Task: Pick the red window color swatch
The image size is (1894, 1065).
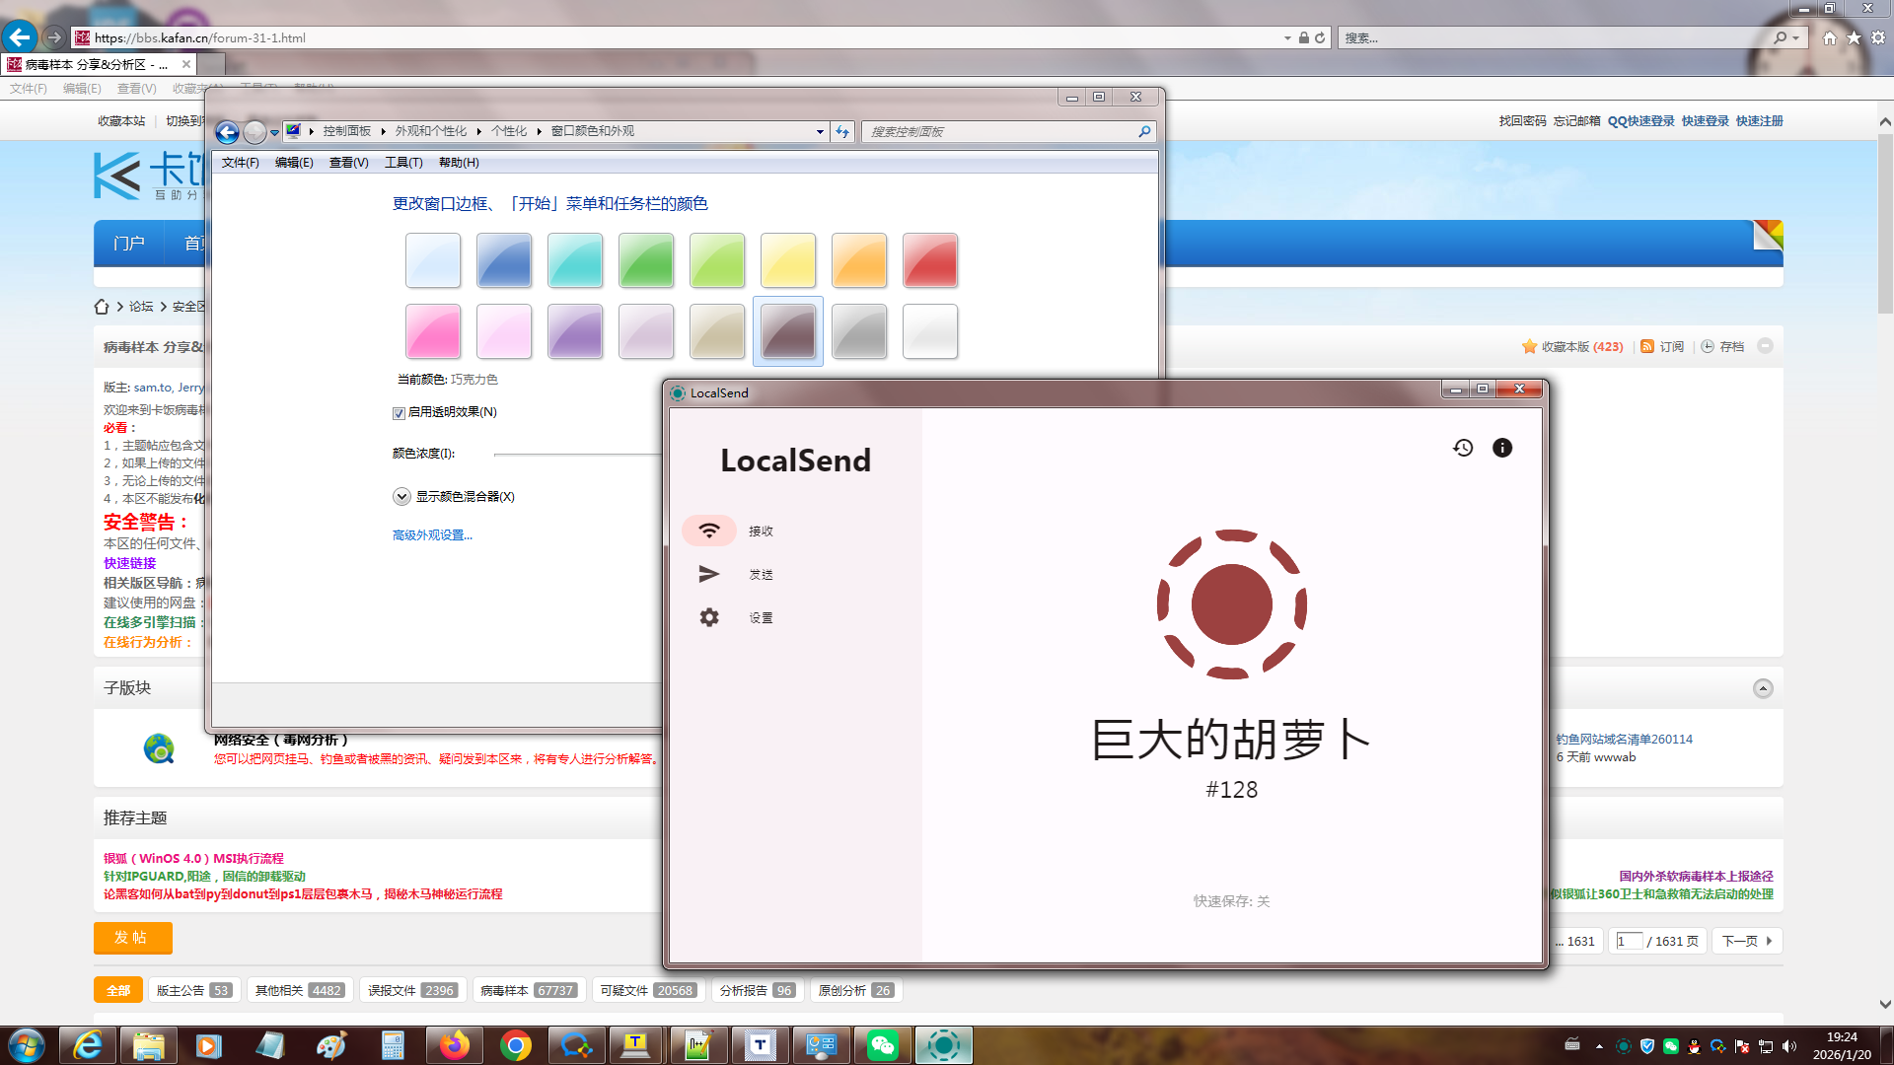Action: [929, 260]
